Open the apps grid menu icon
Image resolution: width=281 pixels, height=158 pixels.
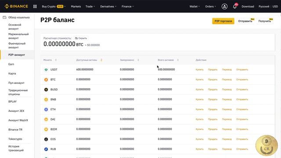coord(35,7)
